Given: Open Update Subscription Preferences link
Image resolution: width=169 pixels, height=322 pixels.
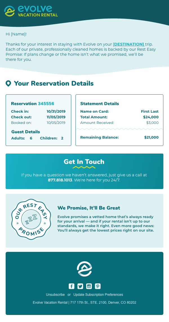Looking at the screenshot, I should pos(98,295).
